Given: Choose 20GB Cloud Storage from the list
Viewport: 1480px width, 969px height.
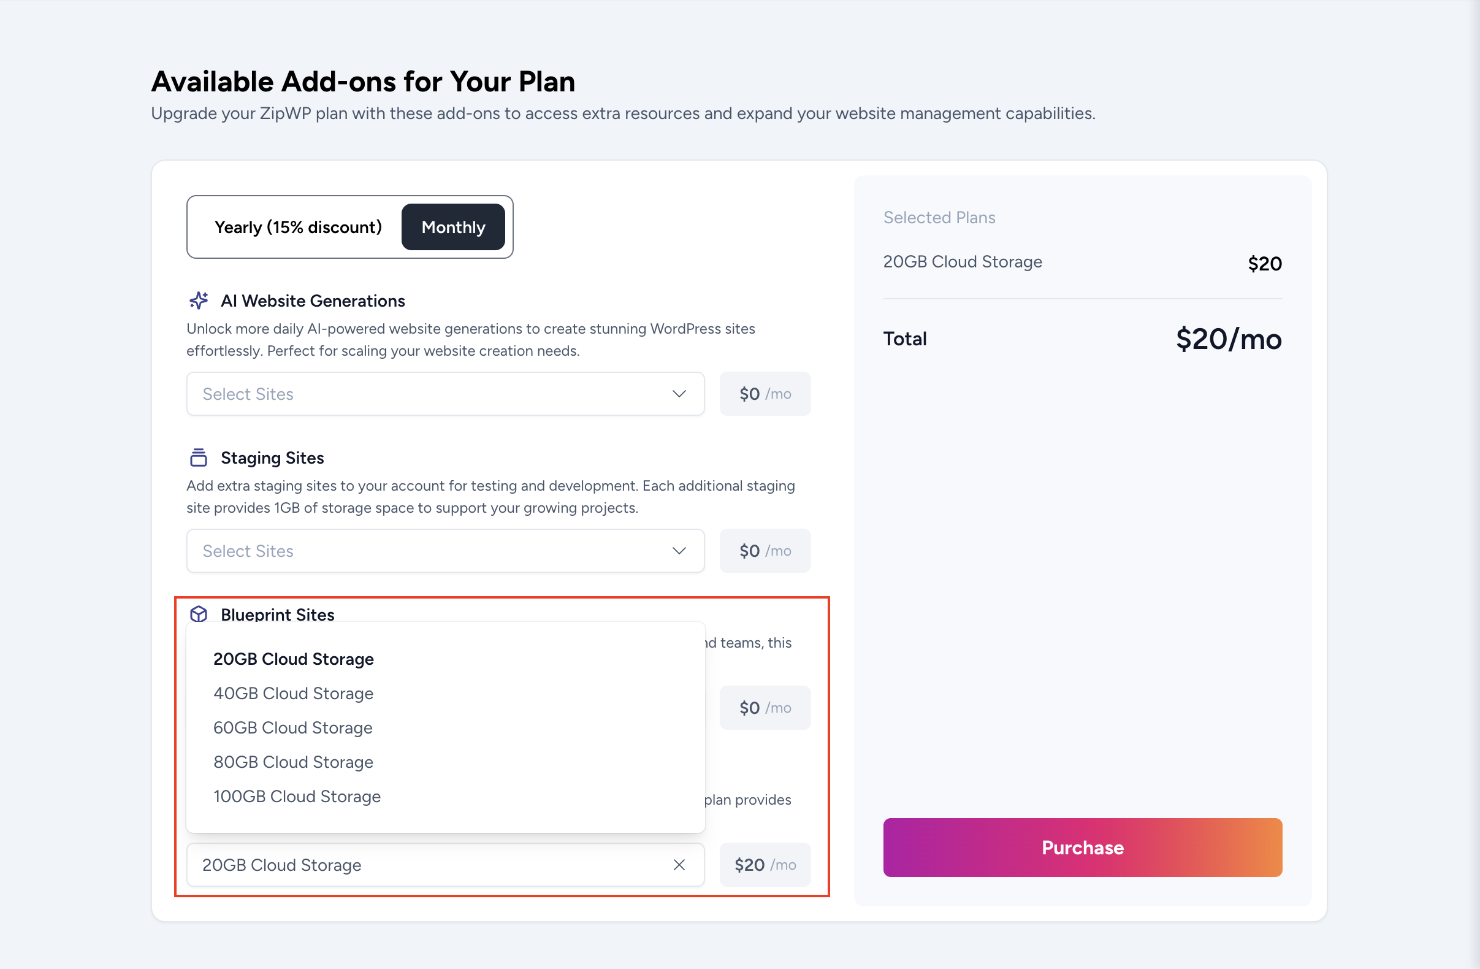Looking at the screenshot, I should (294, 659).
